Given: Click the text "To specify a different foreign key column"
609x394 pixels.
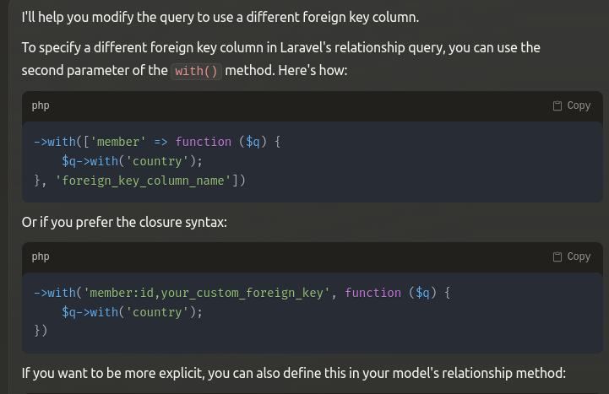Looking at the screenshot, I should click(x=280, y=48).
